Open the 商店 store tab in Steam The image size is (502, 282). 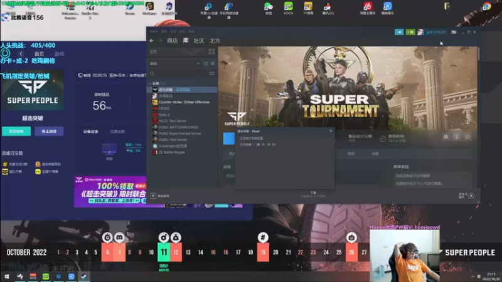(x=172, y=41)
